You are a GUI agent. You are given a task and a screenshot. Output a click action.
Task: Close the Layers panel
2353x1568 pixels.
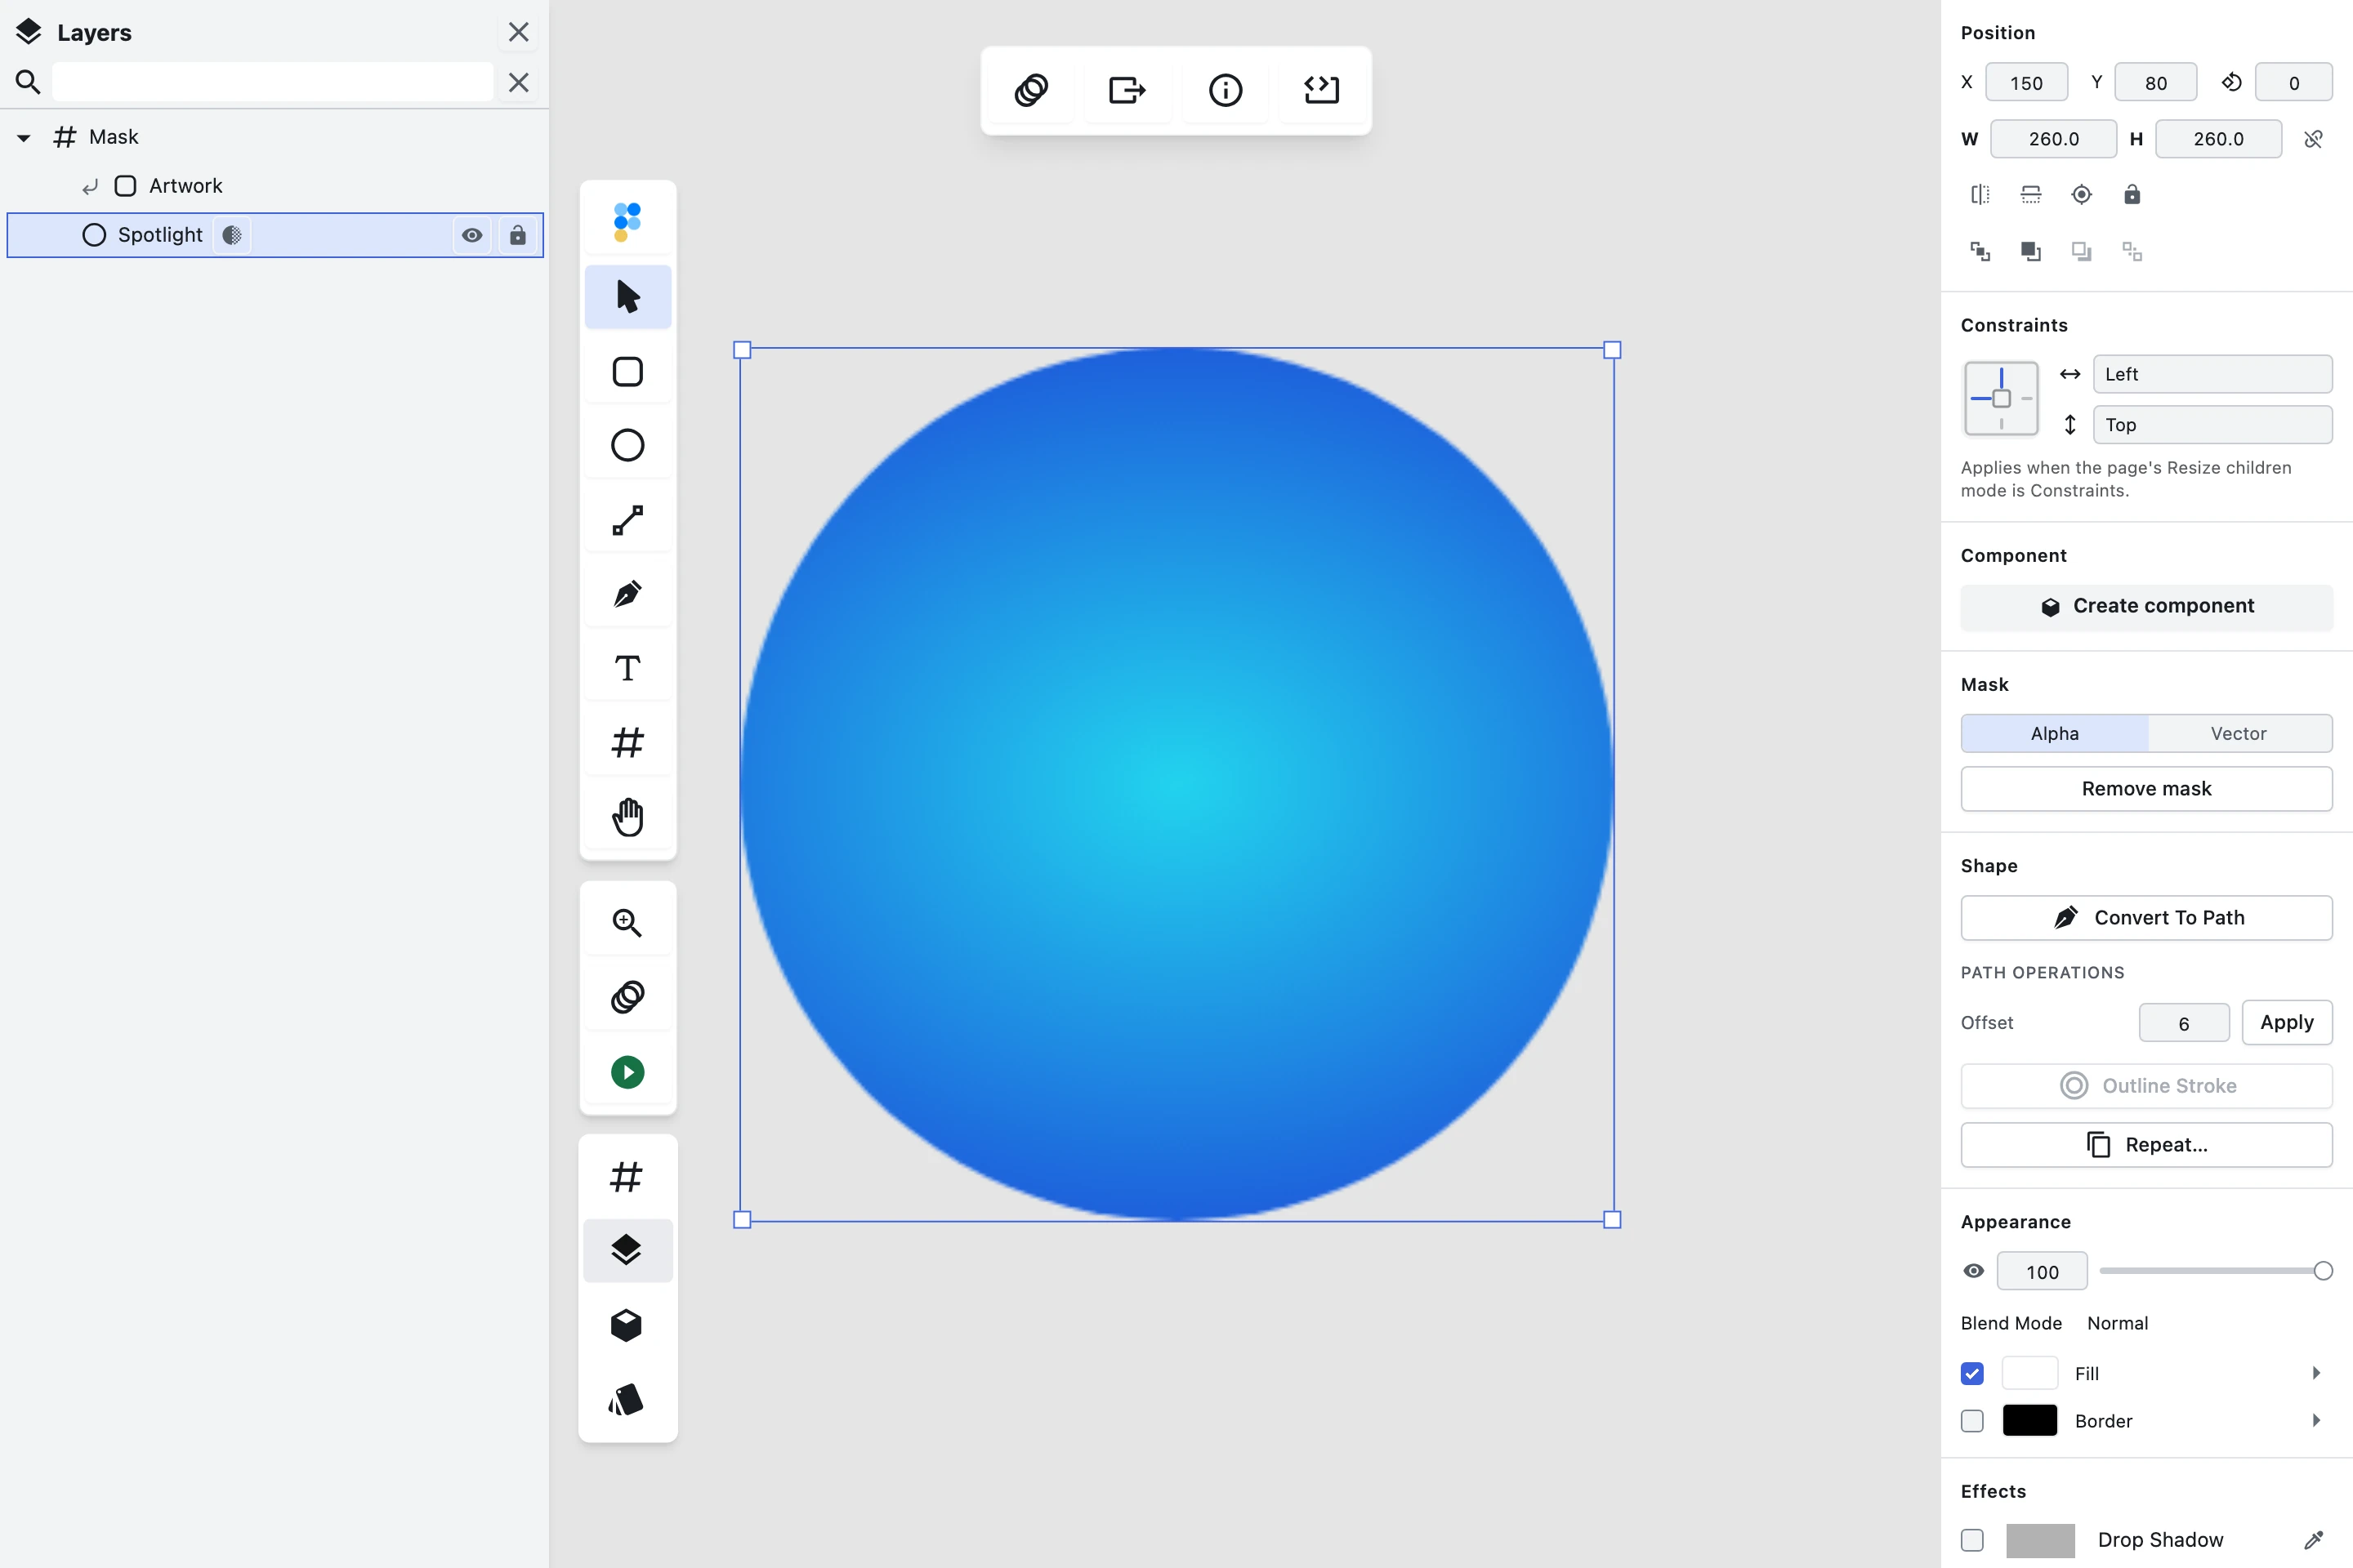click(x=518, y=32)
